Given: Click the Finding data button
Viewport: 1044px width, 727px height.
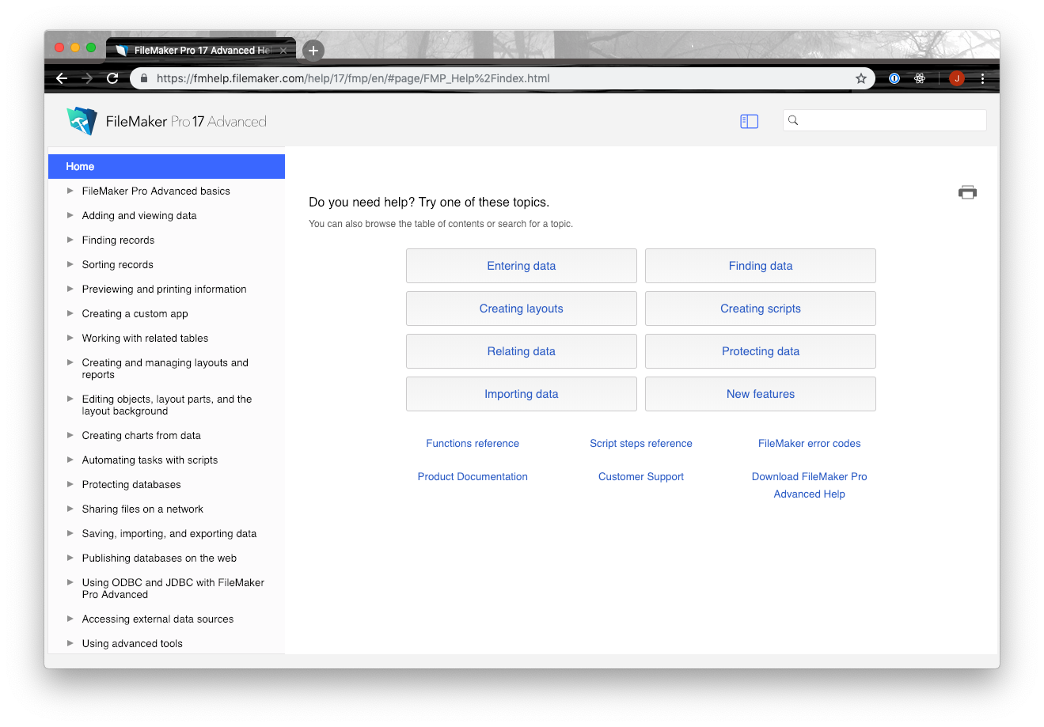Looking at the screenshot, I should point(761,266).
